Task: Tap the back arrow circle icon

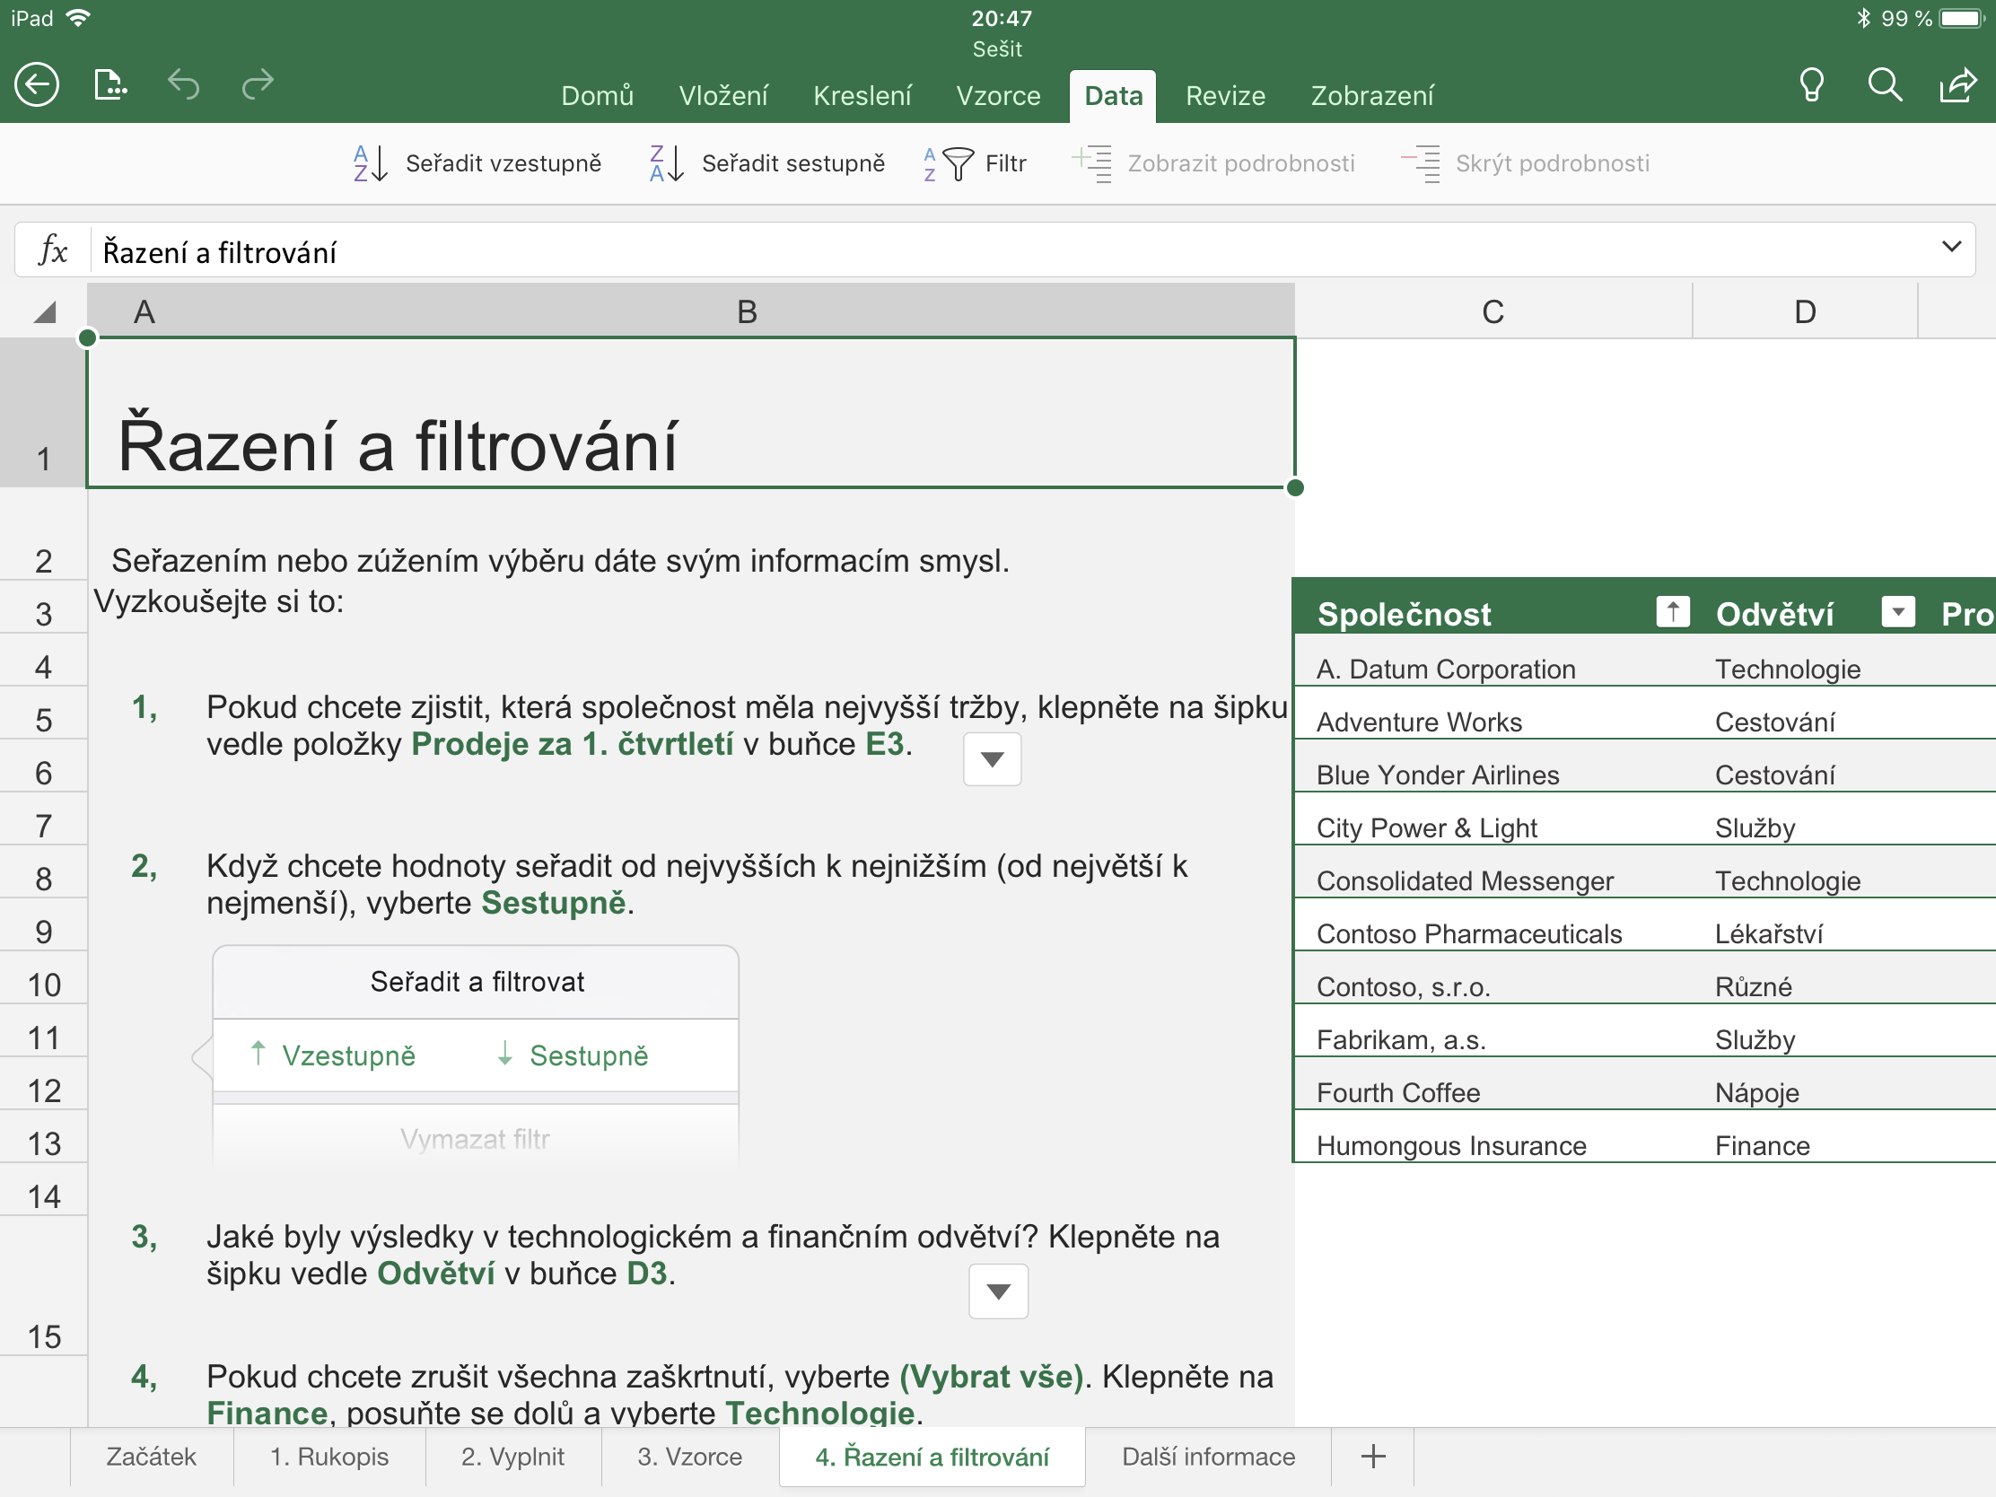Action: click(37, 86)
